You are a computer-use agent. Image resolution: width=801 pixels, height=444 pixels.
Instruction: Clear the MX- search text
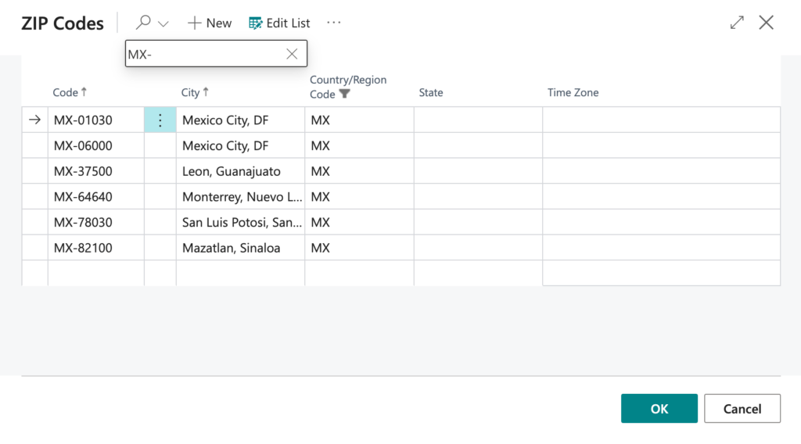[x=292, y=54]
